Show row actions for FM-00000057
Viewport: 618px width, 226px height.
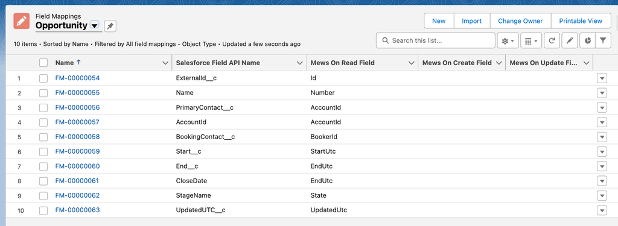coord(602,122)
